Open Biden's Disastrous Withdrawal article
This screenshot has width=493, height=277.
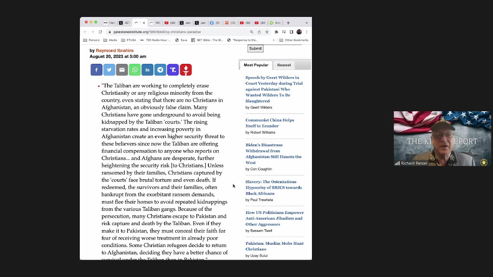[273, 154]
